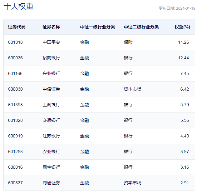The image size is (197, 194).
Task: Click 资本市场 in the 海通证券 row
Action: click(132, 183)
